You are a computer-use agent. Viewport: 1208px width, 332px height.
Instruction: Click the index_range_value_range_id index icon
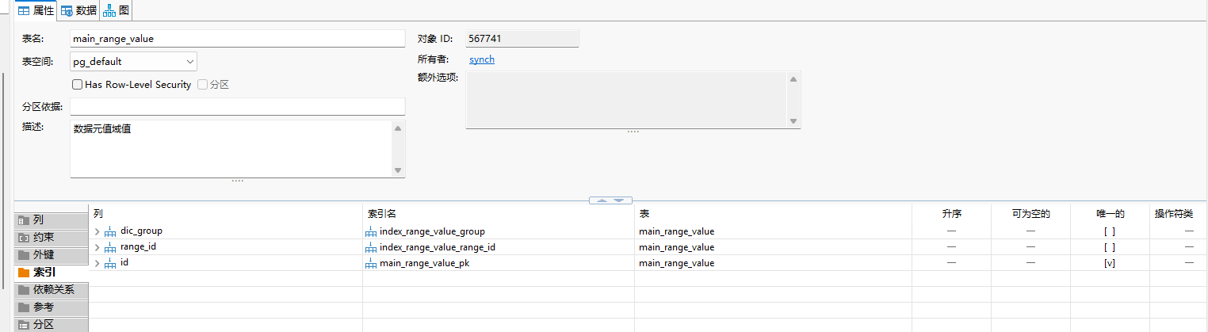point(370,247)
